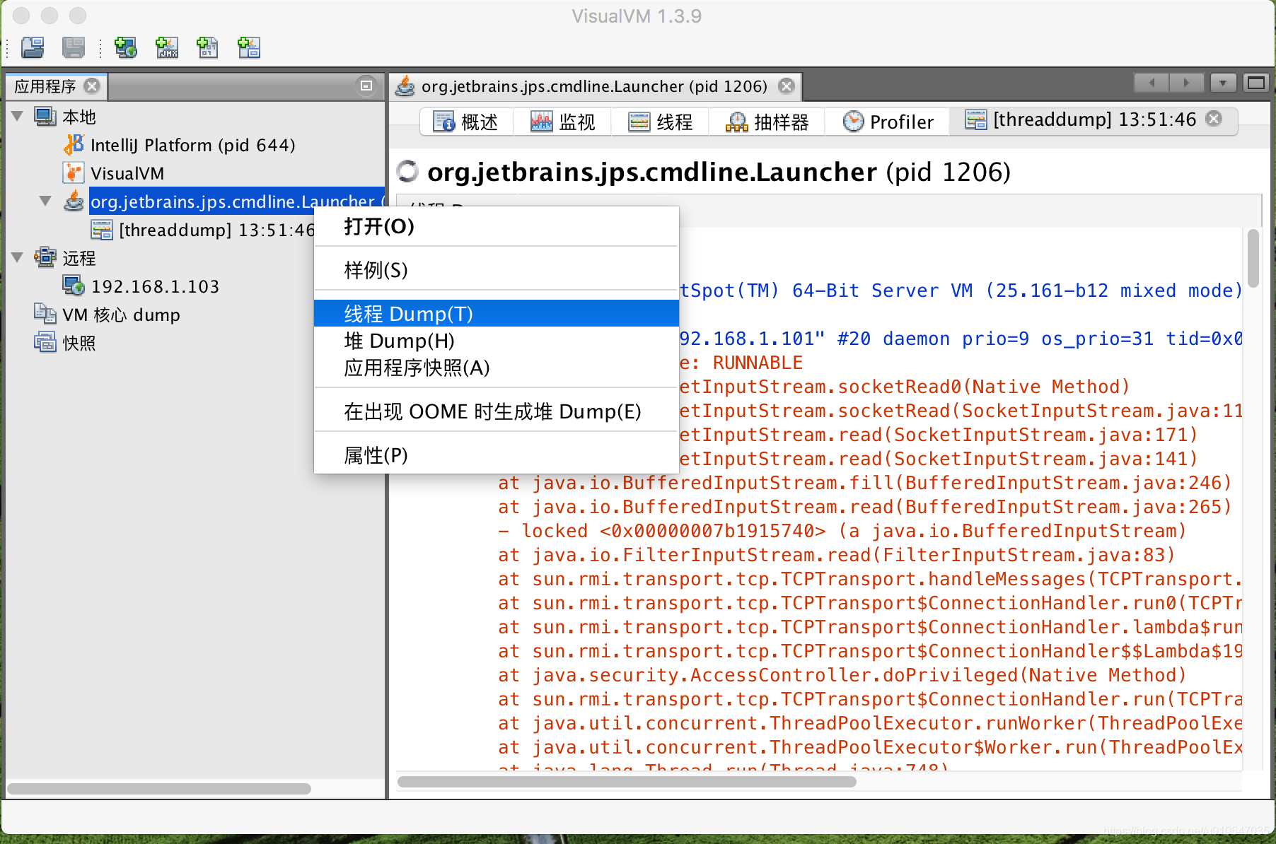Choose 线程 Dump(T) from context menu

pos(497,313)
